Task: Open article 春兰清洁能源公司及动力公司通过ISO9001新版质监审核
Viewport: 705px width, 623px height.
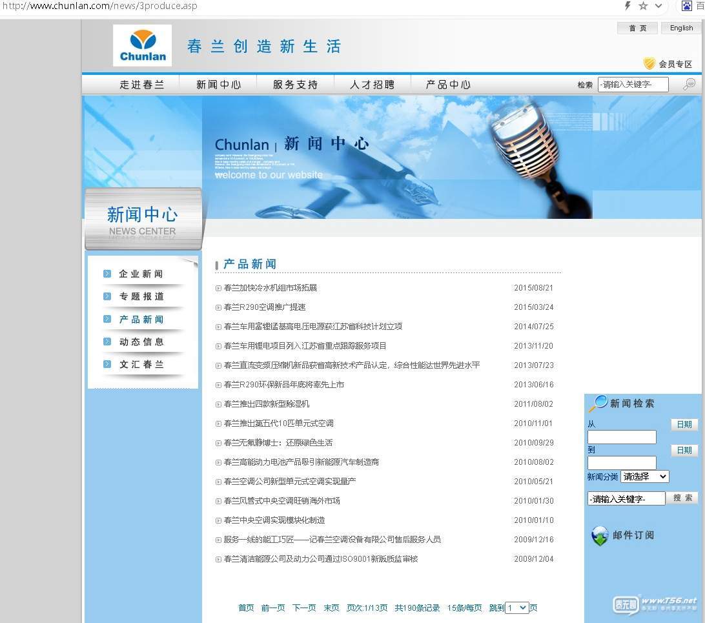Action: tap(321, 558)
